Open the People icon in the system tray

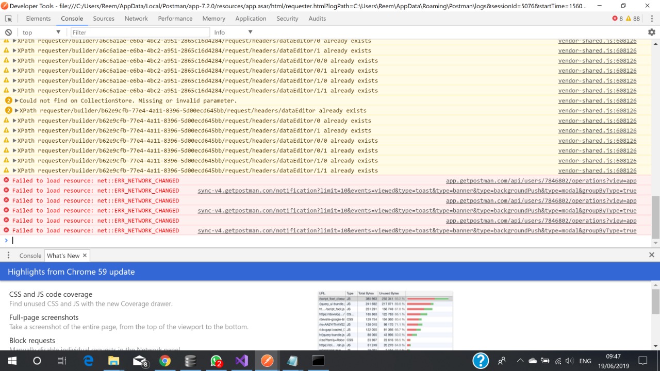pyautogui.click(x=502, y=361)
